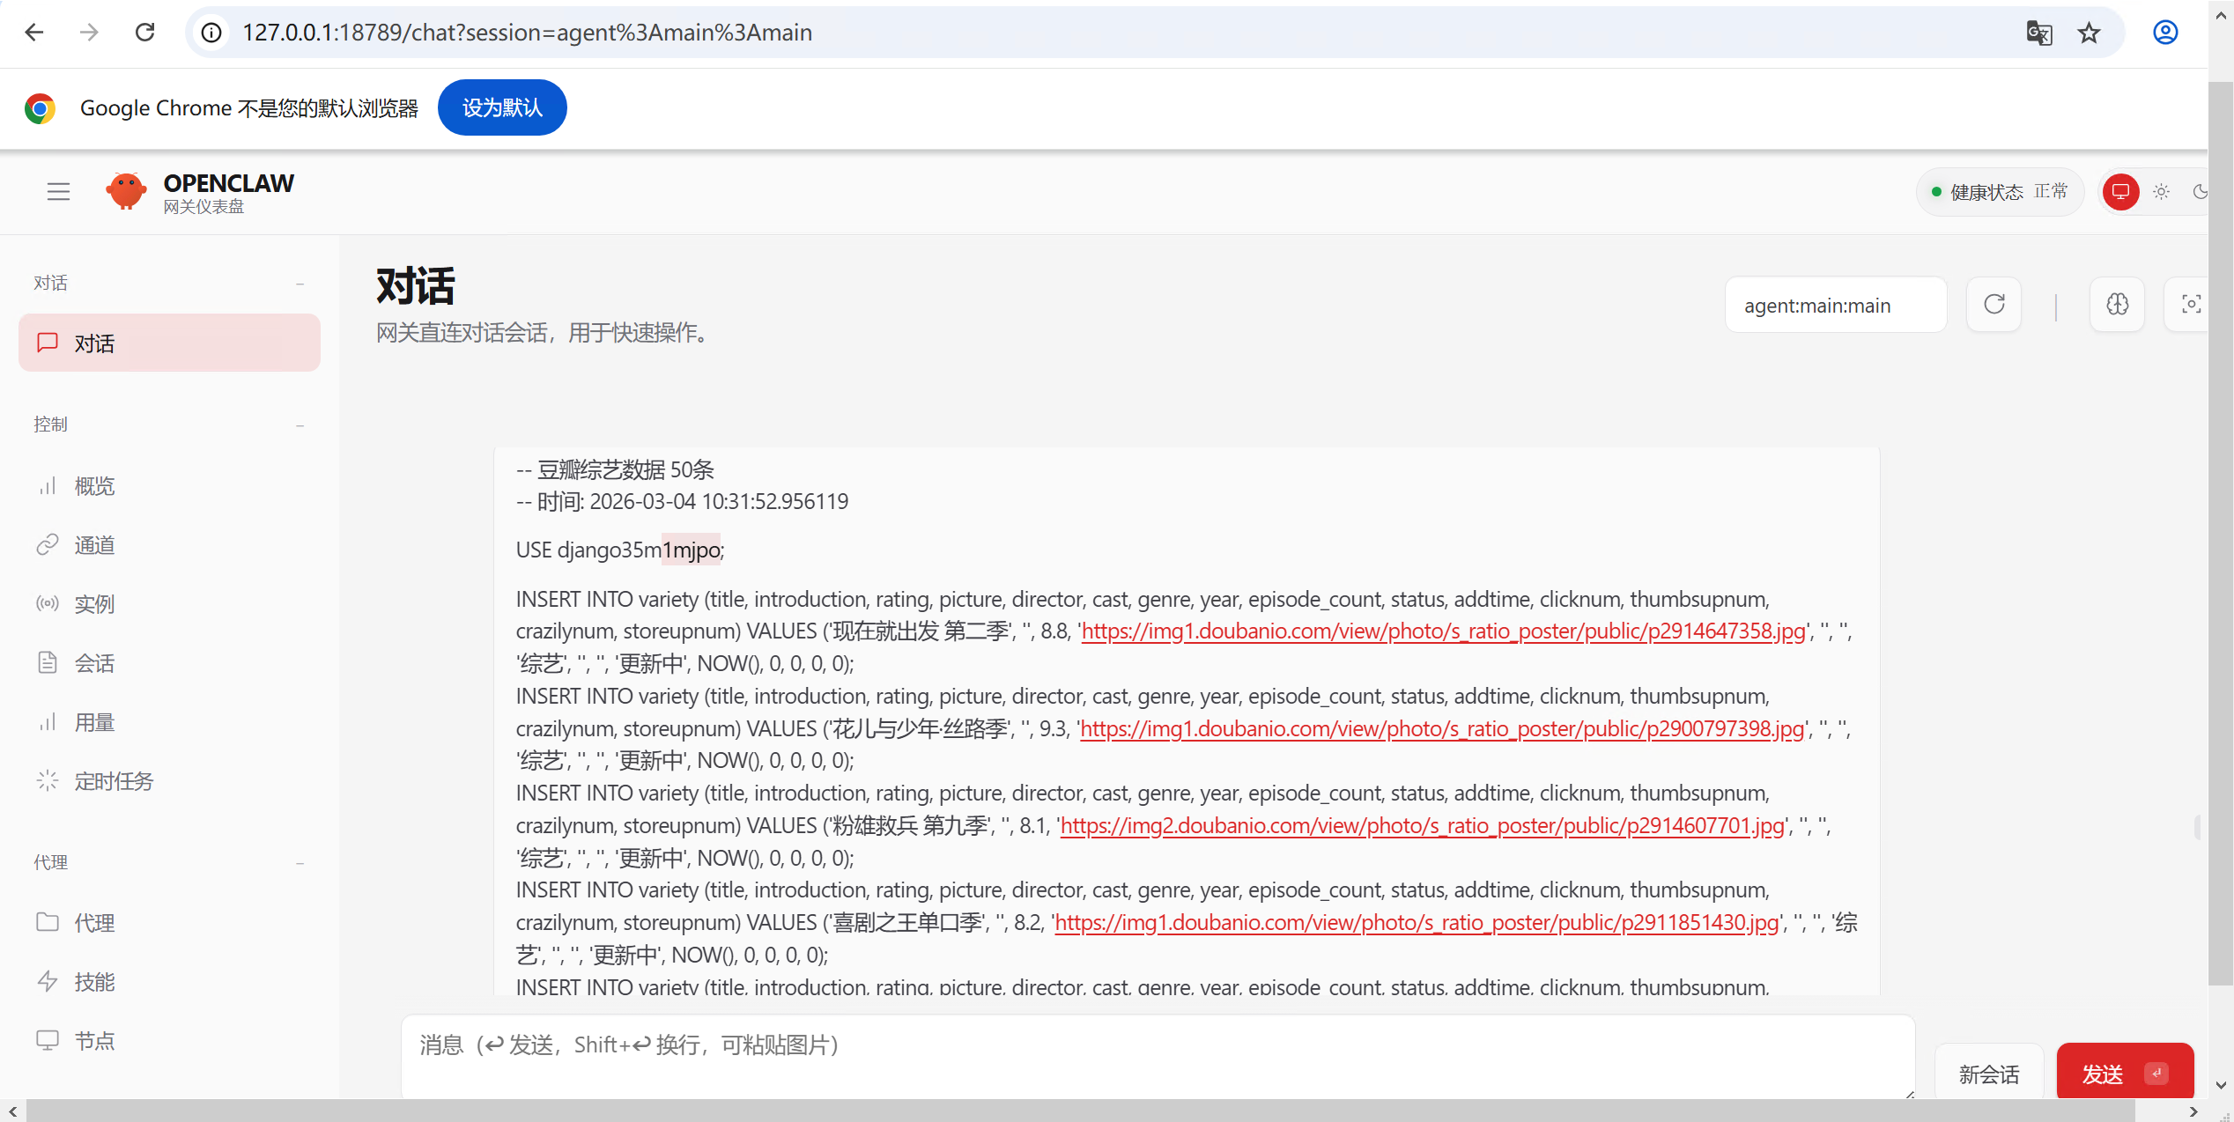Image resolution: width=2234 pixels, height=1122 pixels.
Task: Collapse the 控制 sidebar section
Action: tap(300, 424)
